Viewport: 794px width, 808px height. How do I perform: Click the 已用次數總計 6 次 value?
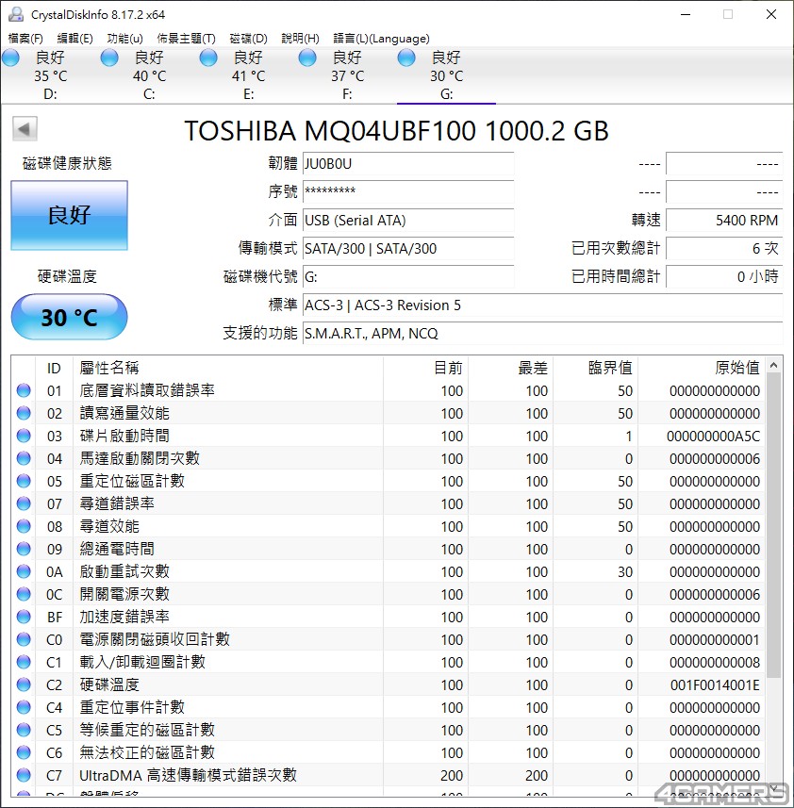tap(724, 249)
